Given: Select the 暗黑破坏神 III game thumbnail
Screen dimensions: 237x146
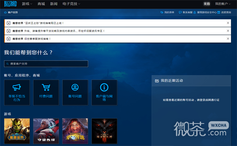Looking at the screenshot, I should [x=104, y=131].
